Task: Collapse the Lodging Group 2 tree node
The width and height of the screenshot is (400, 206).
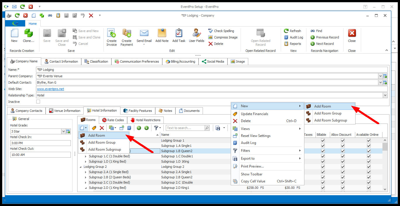Action: pyautogui.click(x=81, y=167)
